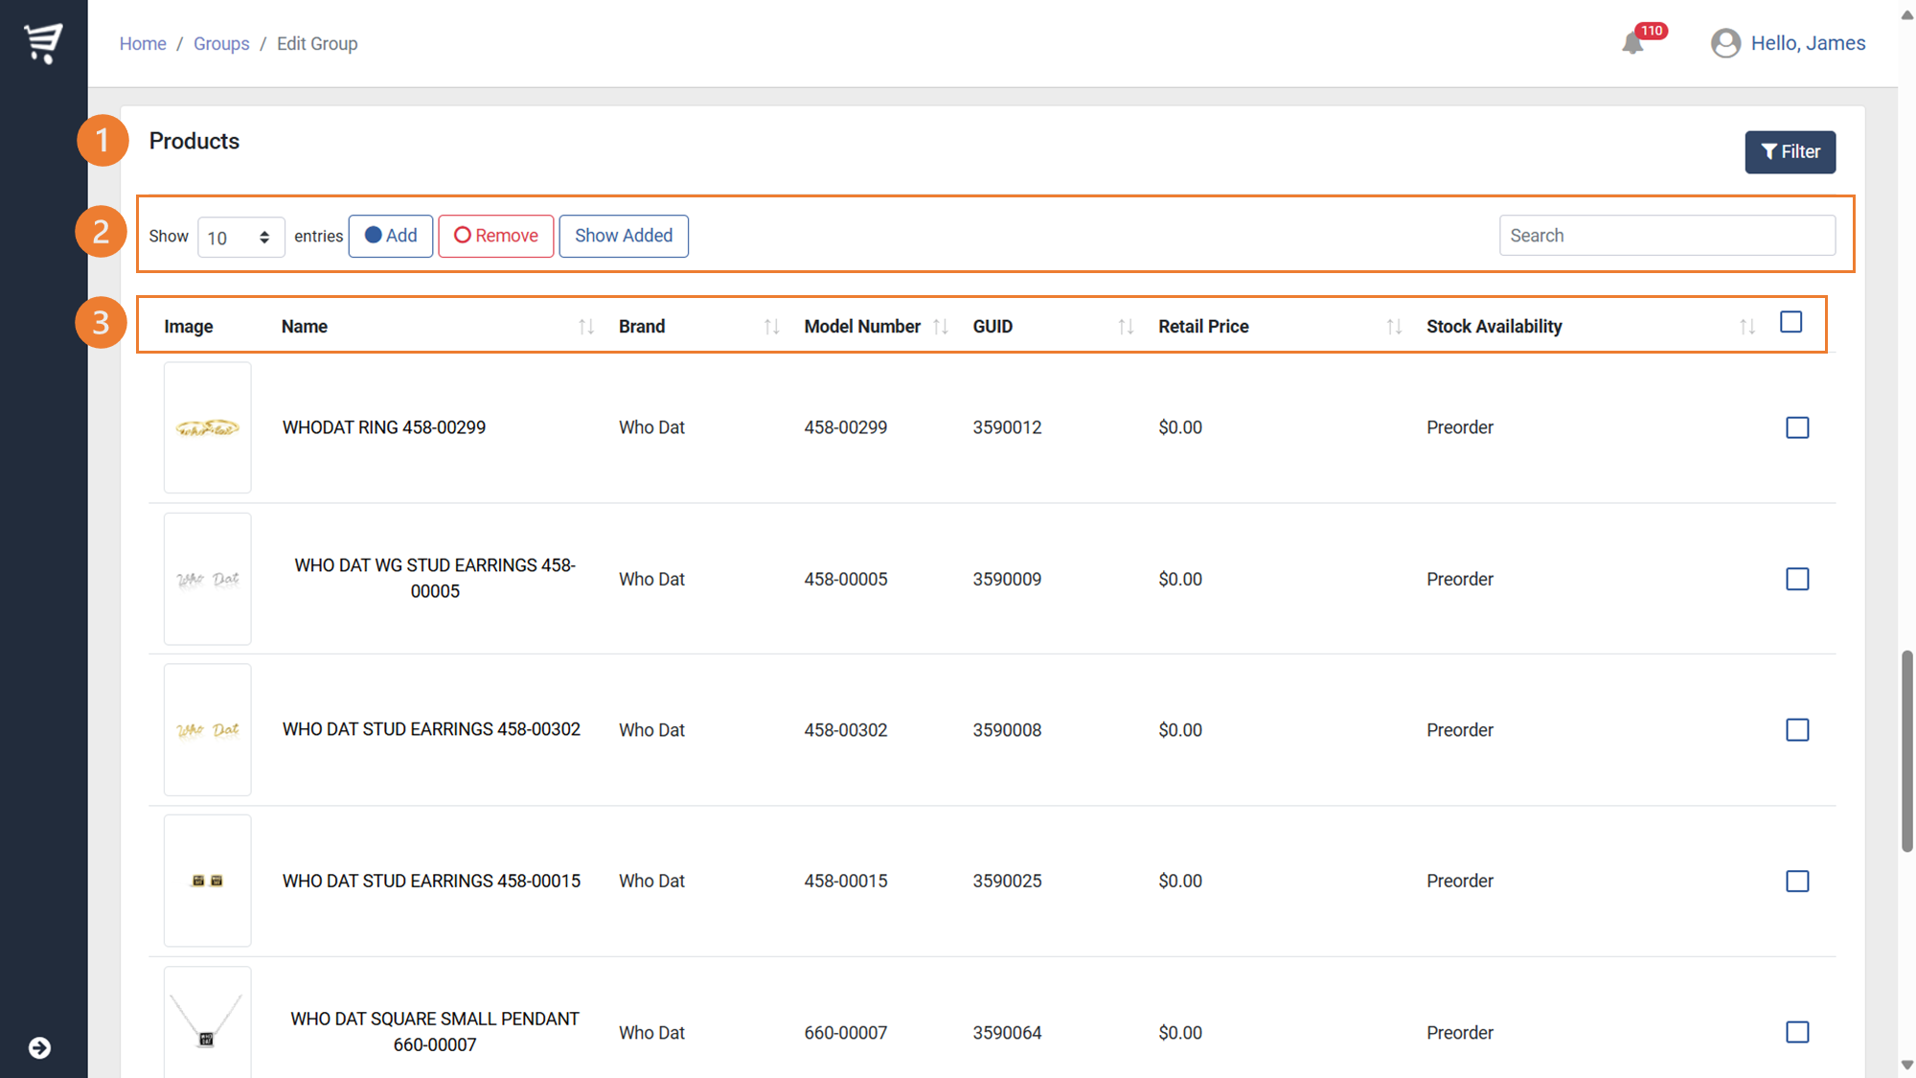Click the GUID column header
The image size is (1916, 1078).
(x=992, y=327)
